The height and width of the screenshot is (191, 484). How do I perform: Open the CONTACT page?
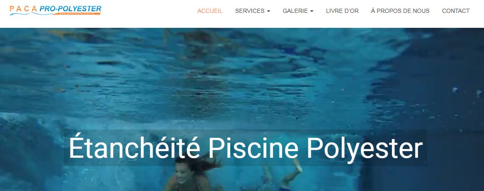tap(456, 11)
